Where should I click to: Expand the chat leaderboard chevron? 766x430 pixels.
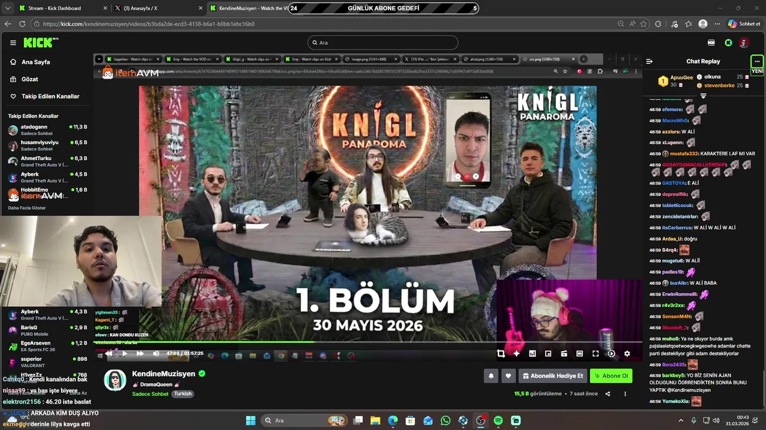(703, 96)
